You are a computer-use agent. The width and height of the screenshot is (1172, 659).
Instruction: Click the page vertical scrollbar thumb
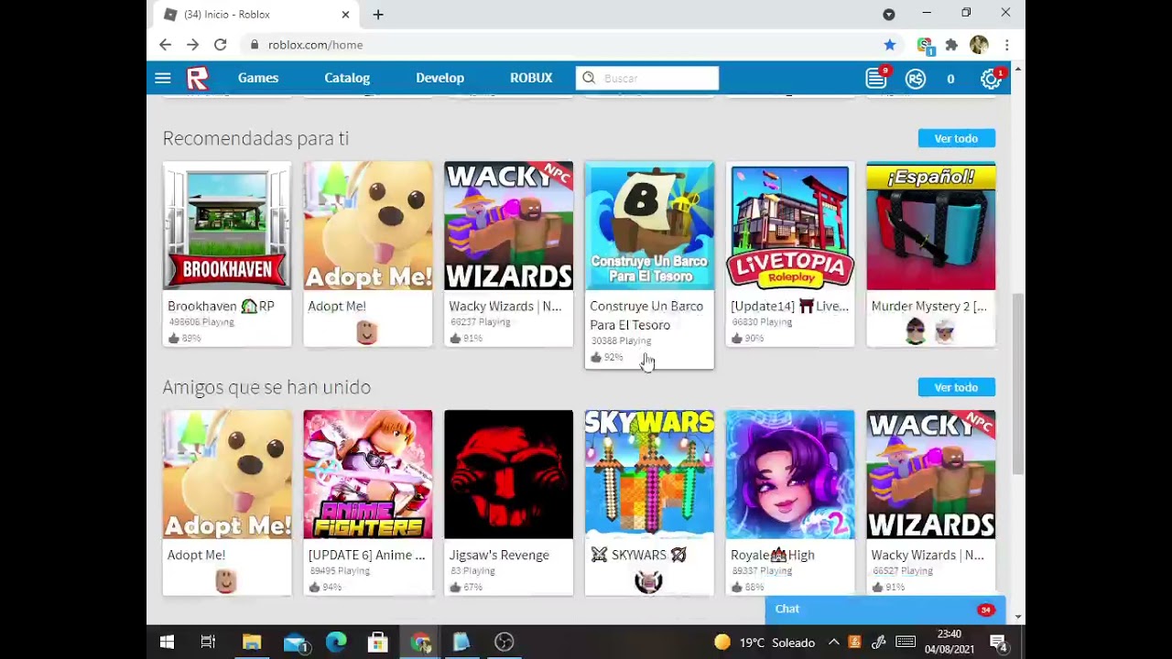coord(1018,384)
